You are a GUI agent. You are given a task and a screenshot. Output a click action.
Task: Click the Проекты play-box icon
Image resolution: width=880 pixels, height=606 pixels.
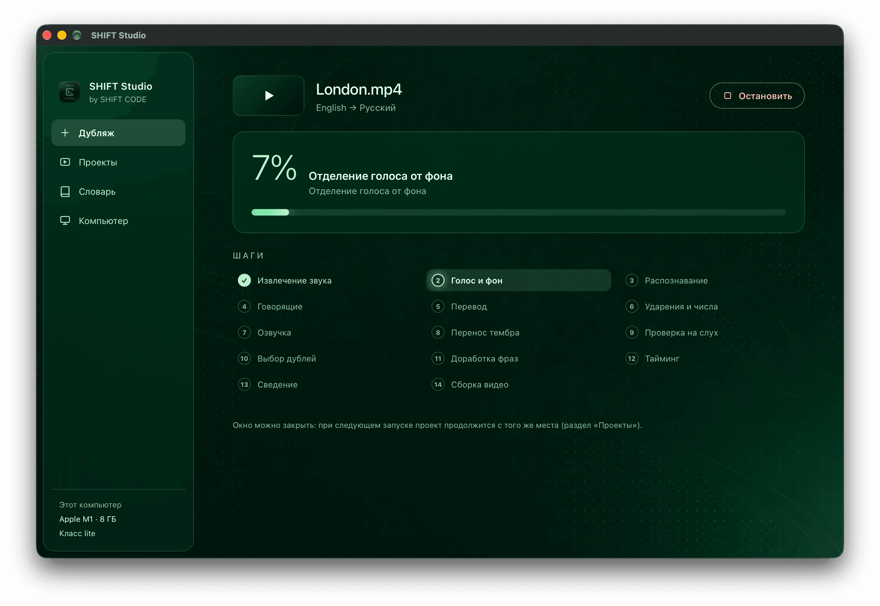[x=65, y=162]
